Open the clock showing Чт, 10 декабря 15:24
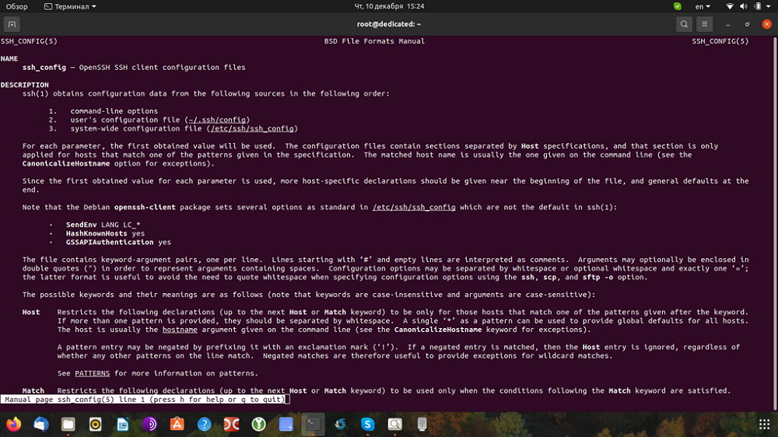 [389, 6]
